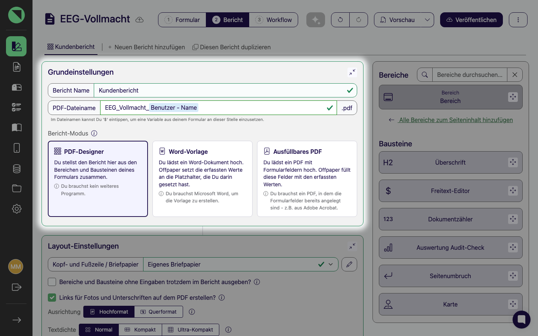Open the database sidebar icon

coord(16,168)
